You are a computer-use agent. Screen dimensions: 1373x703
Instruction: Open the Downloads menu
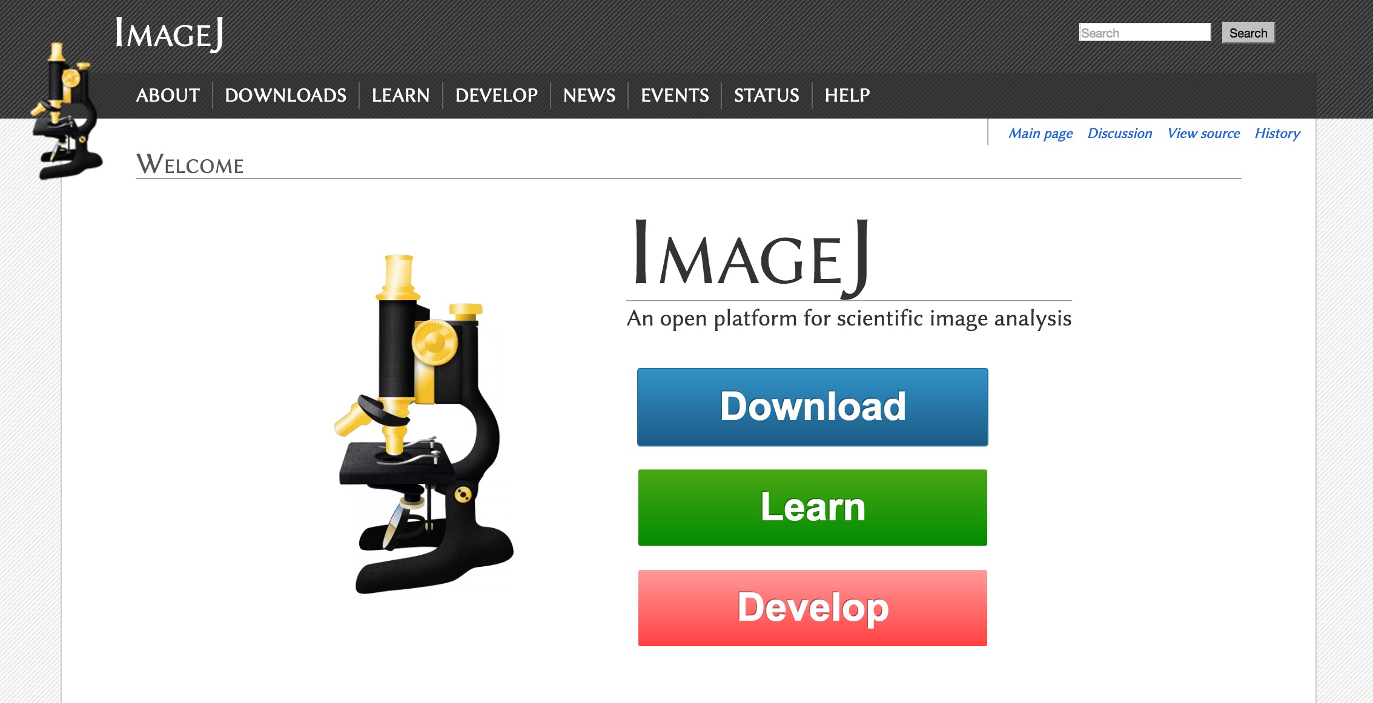(285, 95)
